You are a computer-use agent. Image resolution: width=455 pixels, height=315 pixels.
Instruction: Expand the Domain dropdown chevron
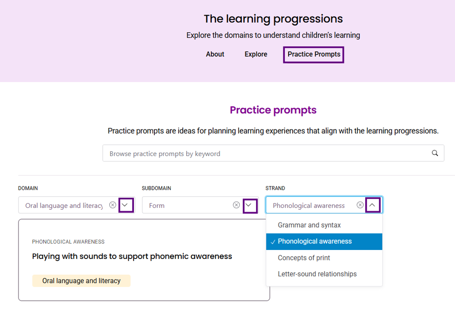pyautogui.click(x=126, y=205)
